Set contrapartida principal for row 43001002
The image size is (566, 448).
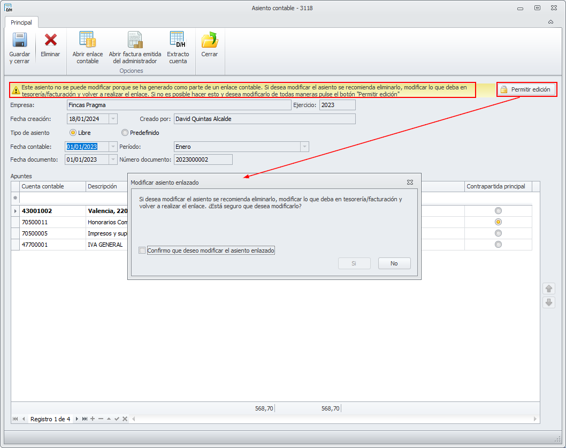tap(498, 211)
